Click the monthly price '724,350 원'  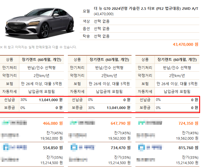tap(188, 123)
